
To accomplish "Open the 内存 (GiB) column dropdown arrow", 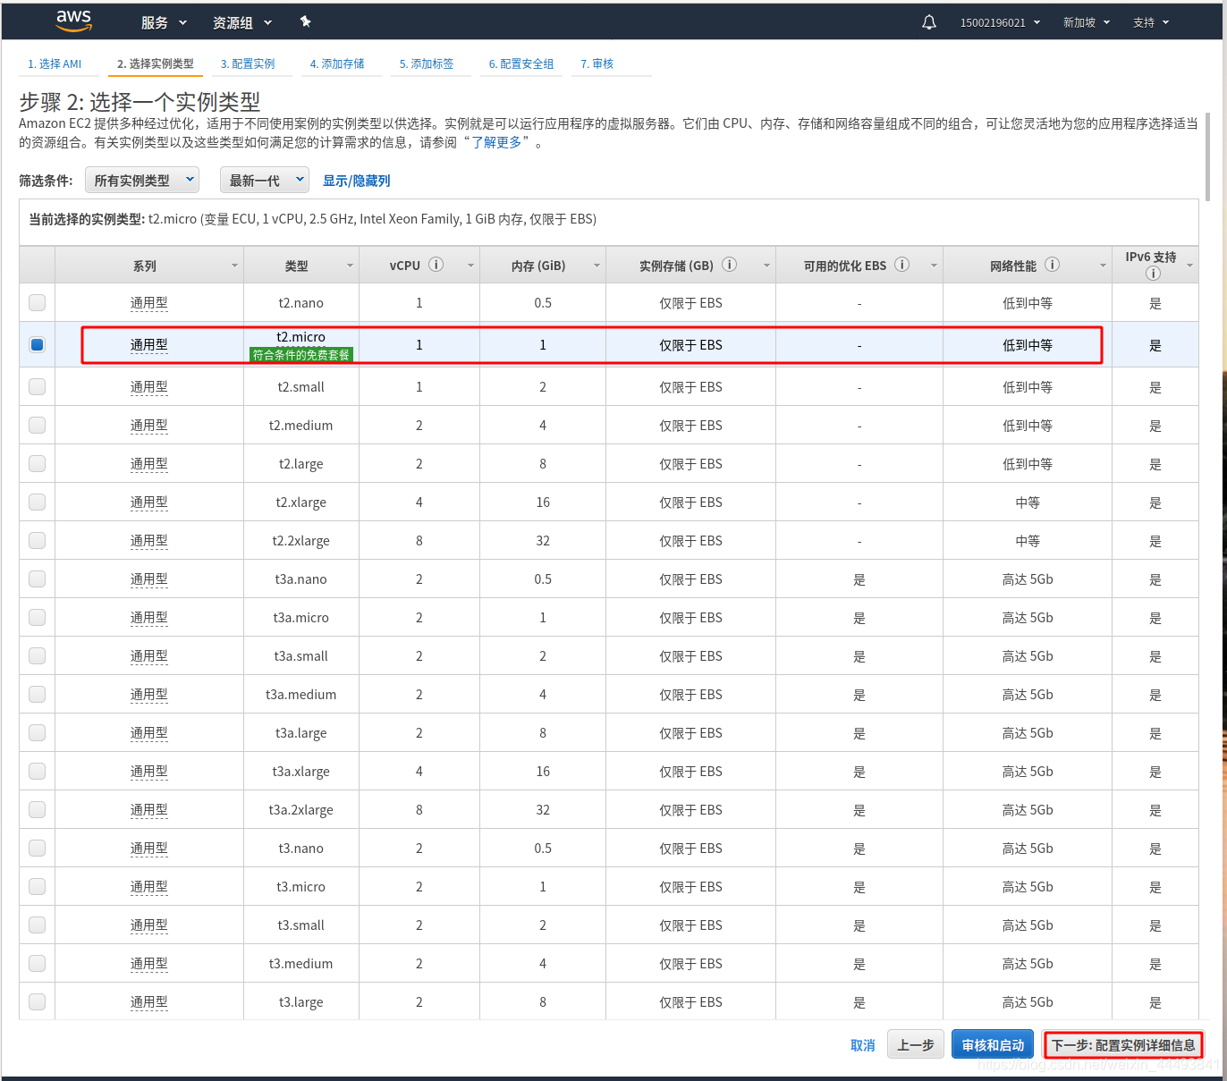I will coord(597,266).
